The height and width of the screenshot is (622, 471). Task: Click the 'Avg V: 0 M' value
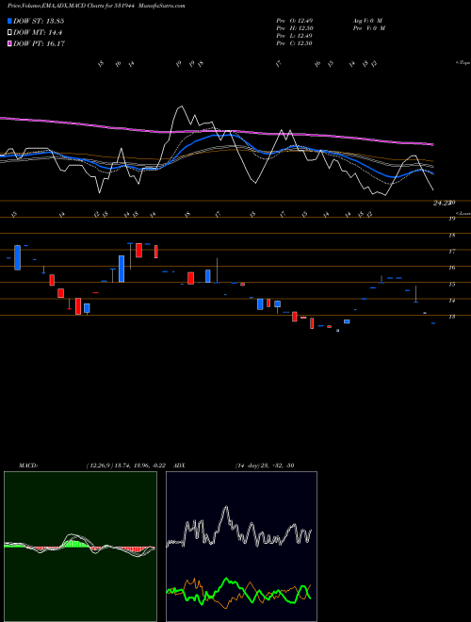pyautogui.click(x=366, y=21)
